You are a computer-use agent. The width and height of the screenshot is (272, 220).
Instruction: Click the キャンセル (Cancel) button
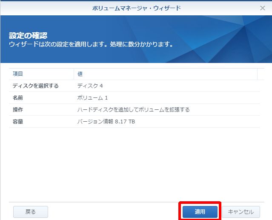(241, 211)
